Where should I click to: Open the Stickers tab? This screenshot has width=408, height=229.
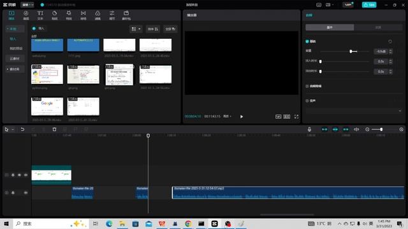coord(54,15)
